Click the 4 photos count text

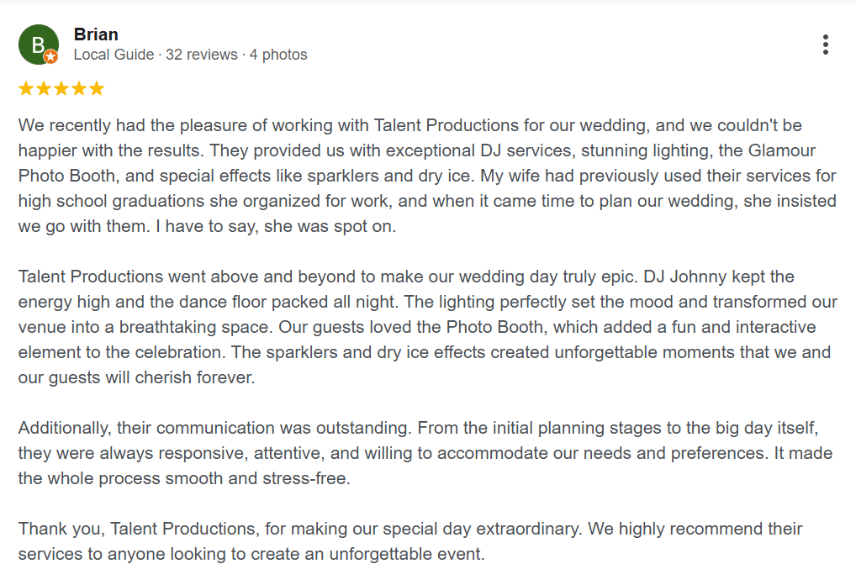coord(278,55)
